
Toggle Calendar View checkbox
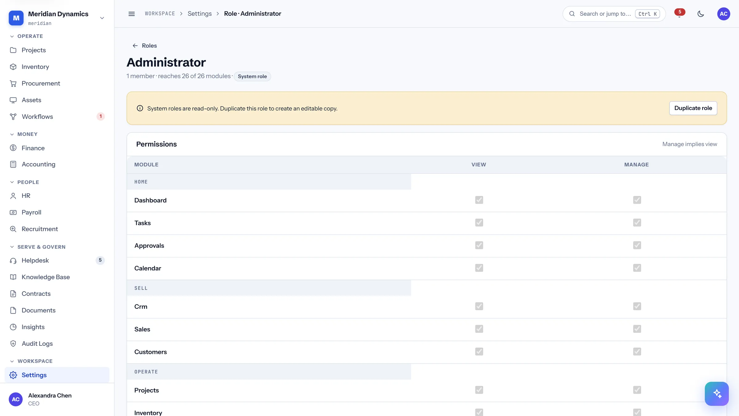pyautogui.click(x=479, y=268)
